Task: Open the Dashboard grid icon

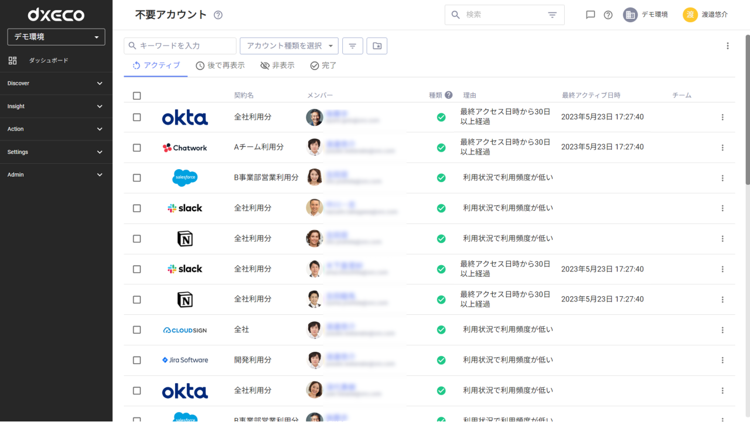Action: 13,60
